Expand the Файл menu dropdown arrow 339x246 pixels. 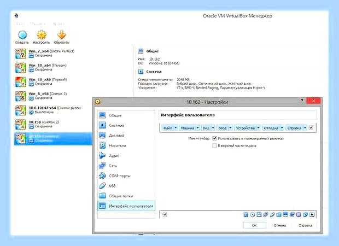click(x=176, y=128)
